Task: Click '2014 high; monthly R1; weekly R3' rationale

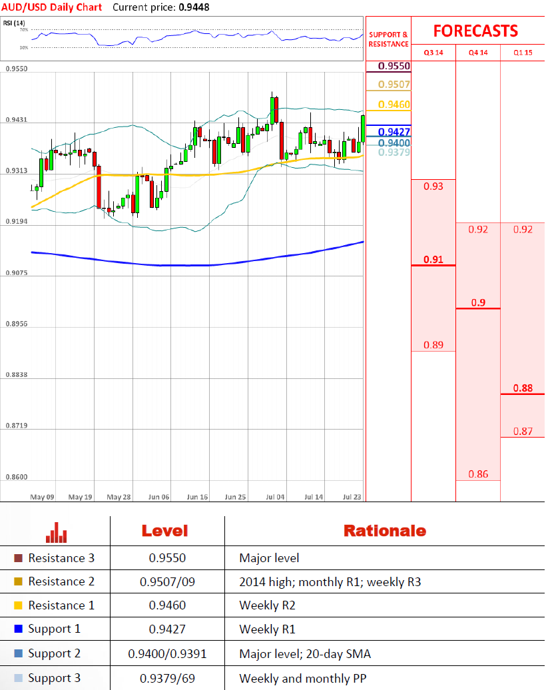Action: pos(330,582)
